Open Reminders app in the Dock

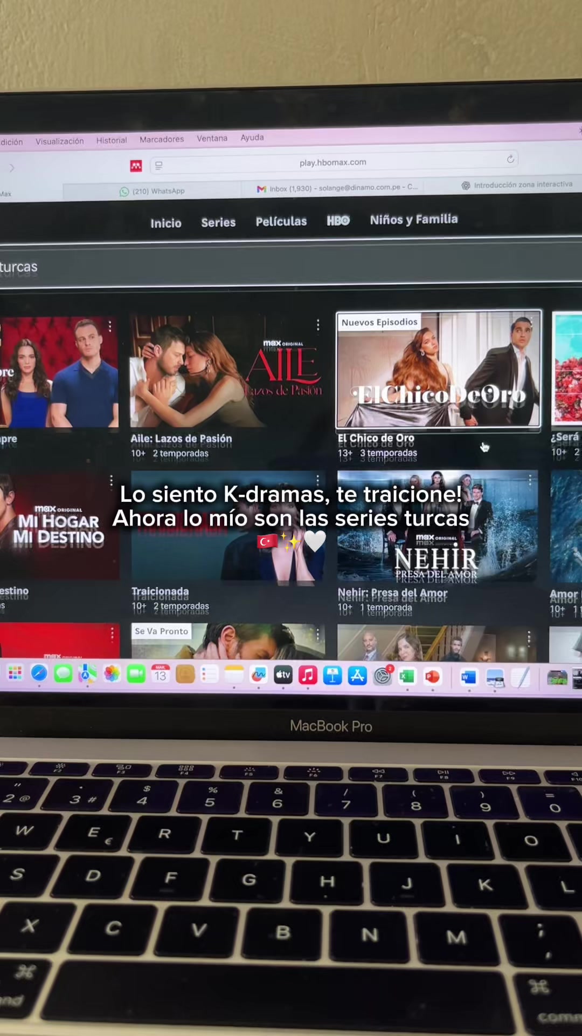(209, 674)
